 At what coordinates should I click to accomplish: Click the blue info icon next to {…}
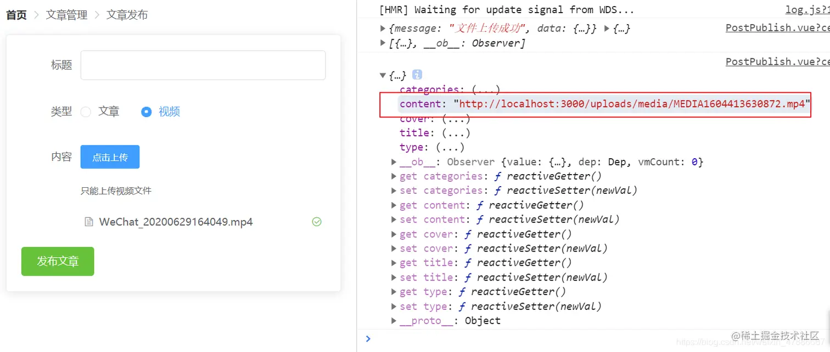click(x=417, y=75)
